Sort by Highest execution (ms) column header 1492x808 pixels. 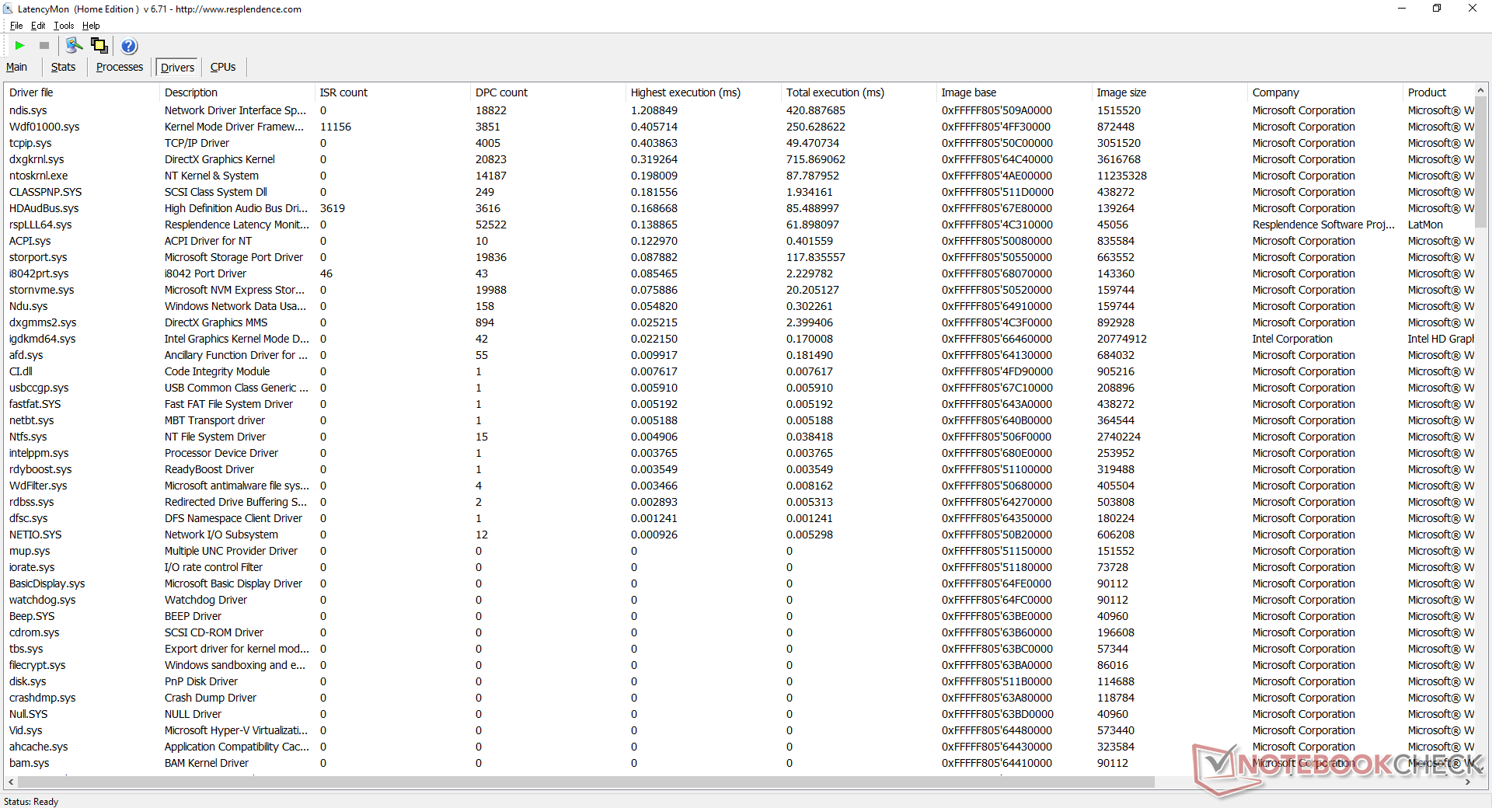coord(703,92)
